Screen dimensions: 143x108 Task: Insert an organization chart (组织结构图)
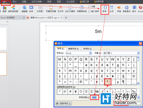(x=13, y=9)
